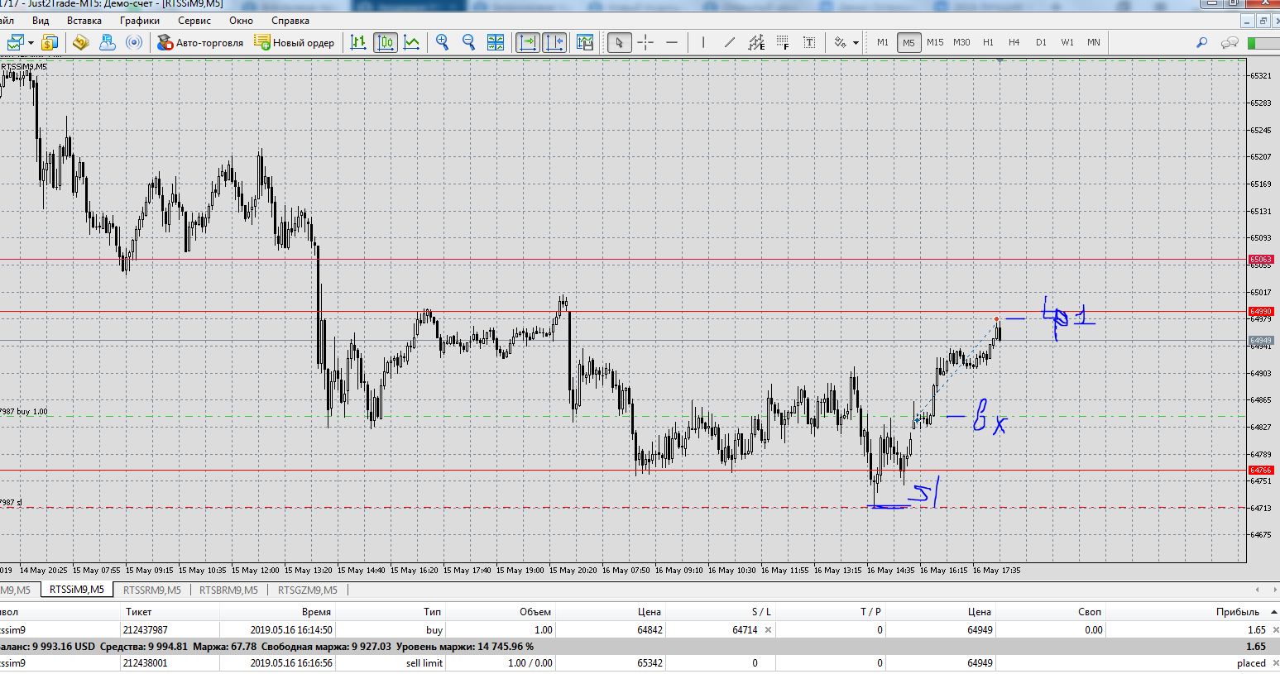Remove stop loss 64714 with X
Image resolution: width=1280 pixels, height=674 pixels.
[x=768, y=630]
